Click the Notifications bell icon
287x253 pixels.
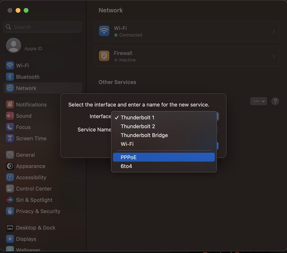[x=10, y=105]
